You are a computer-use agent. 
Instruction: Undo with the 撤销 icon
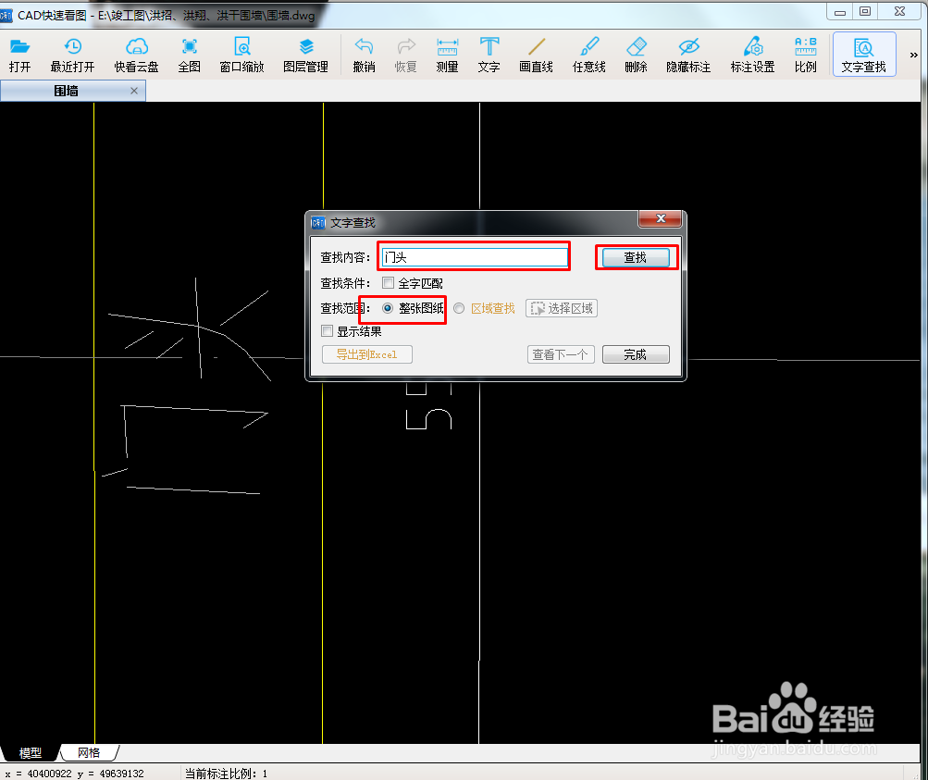click(364, 55)
